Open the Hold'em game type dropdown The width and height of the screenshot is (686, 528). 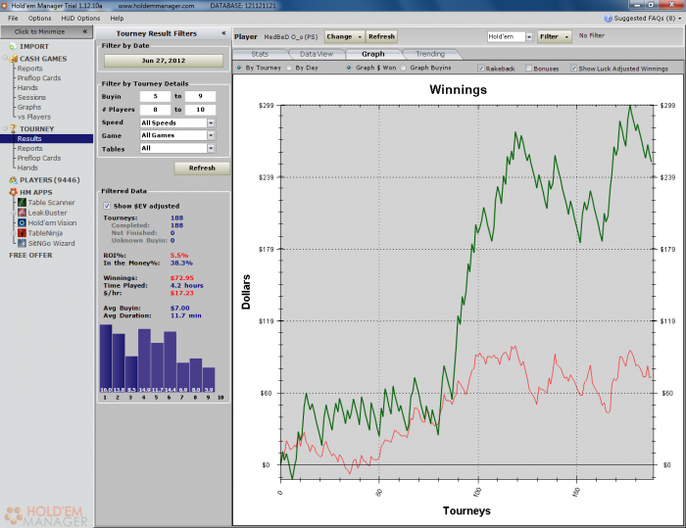click(511, 37)
